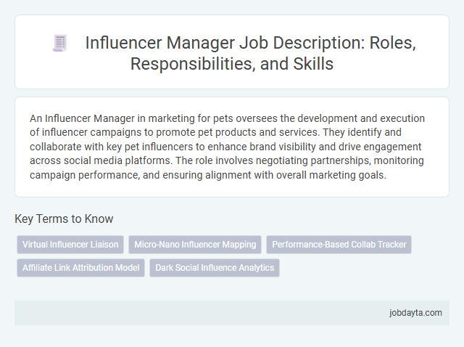Image resolution: width=464 pixels, height=347 pixels.
Task: Click the Influencer Manager description paragraph
Action: click(227, 147)
